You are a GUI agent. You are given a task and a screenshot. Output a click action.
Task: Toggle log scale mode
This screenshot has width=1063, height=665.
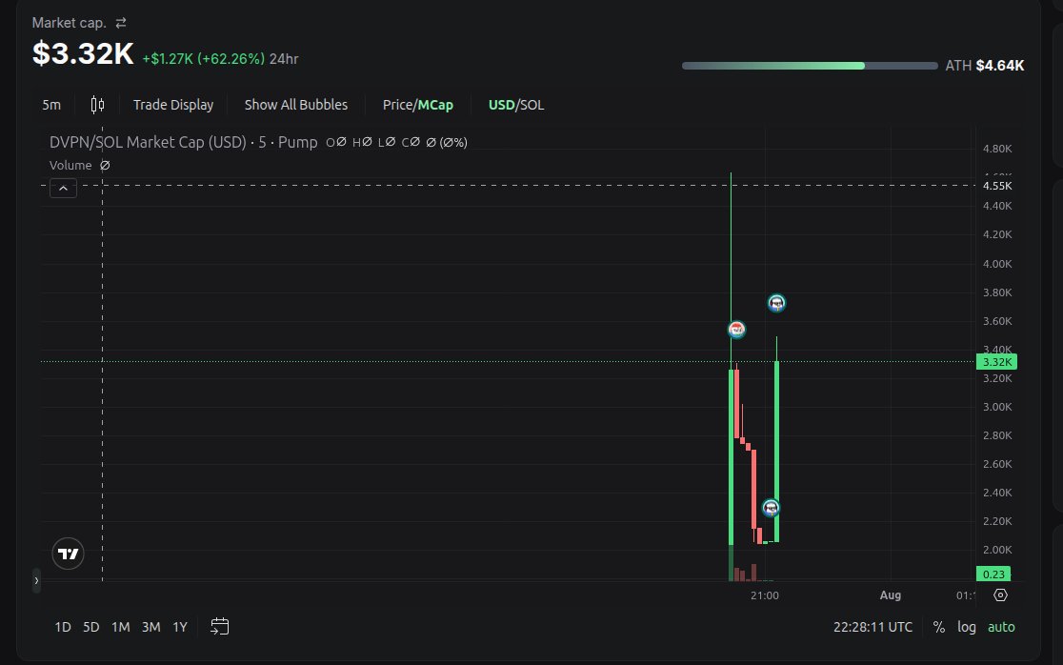967,627
